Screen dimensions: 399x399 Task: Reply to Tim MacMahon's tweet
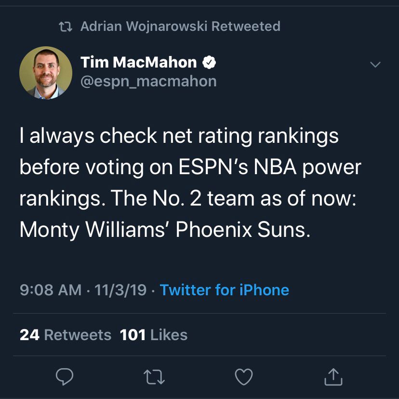point(65,377)
